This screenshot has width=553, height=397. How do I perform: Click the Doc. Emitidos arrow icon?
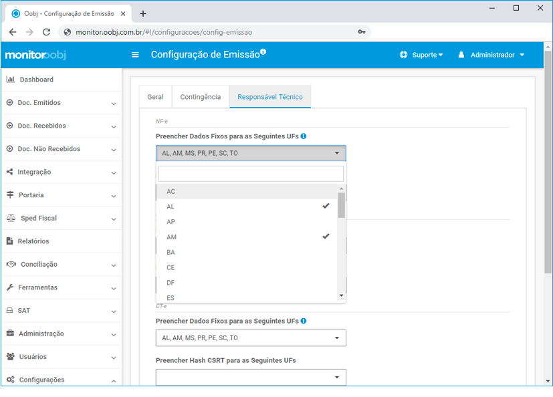[x=10, y=103]
